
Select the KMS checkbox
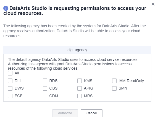[80, 81]
